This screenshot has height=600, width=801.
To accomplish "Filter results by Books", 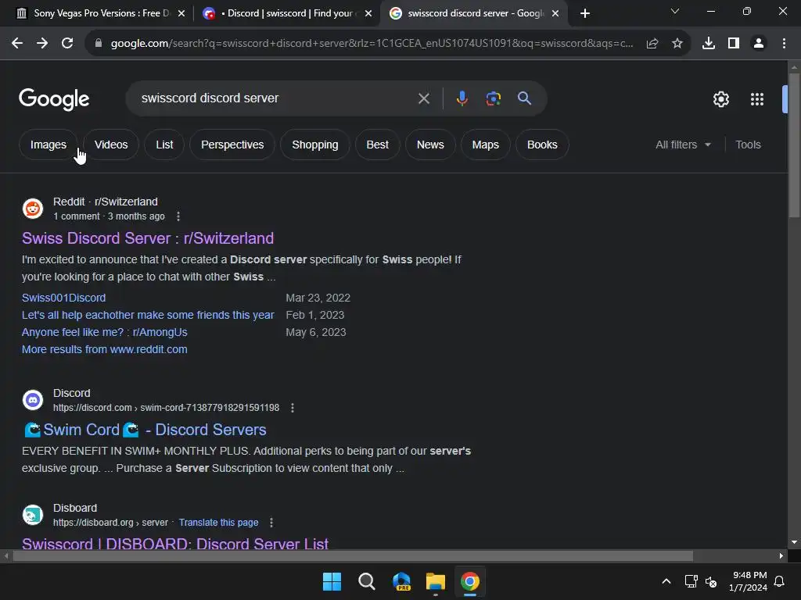I will 542,145.
